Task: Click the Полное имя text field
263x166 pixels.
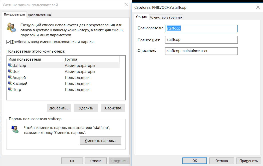Action: (x=201, y=40)
